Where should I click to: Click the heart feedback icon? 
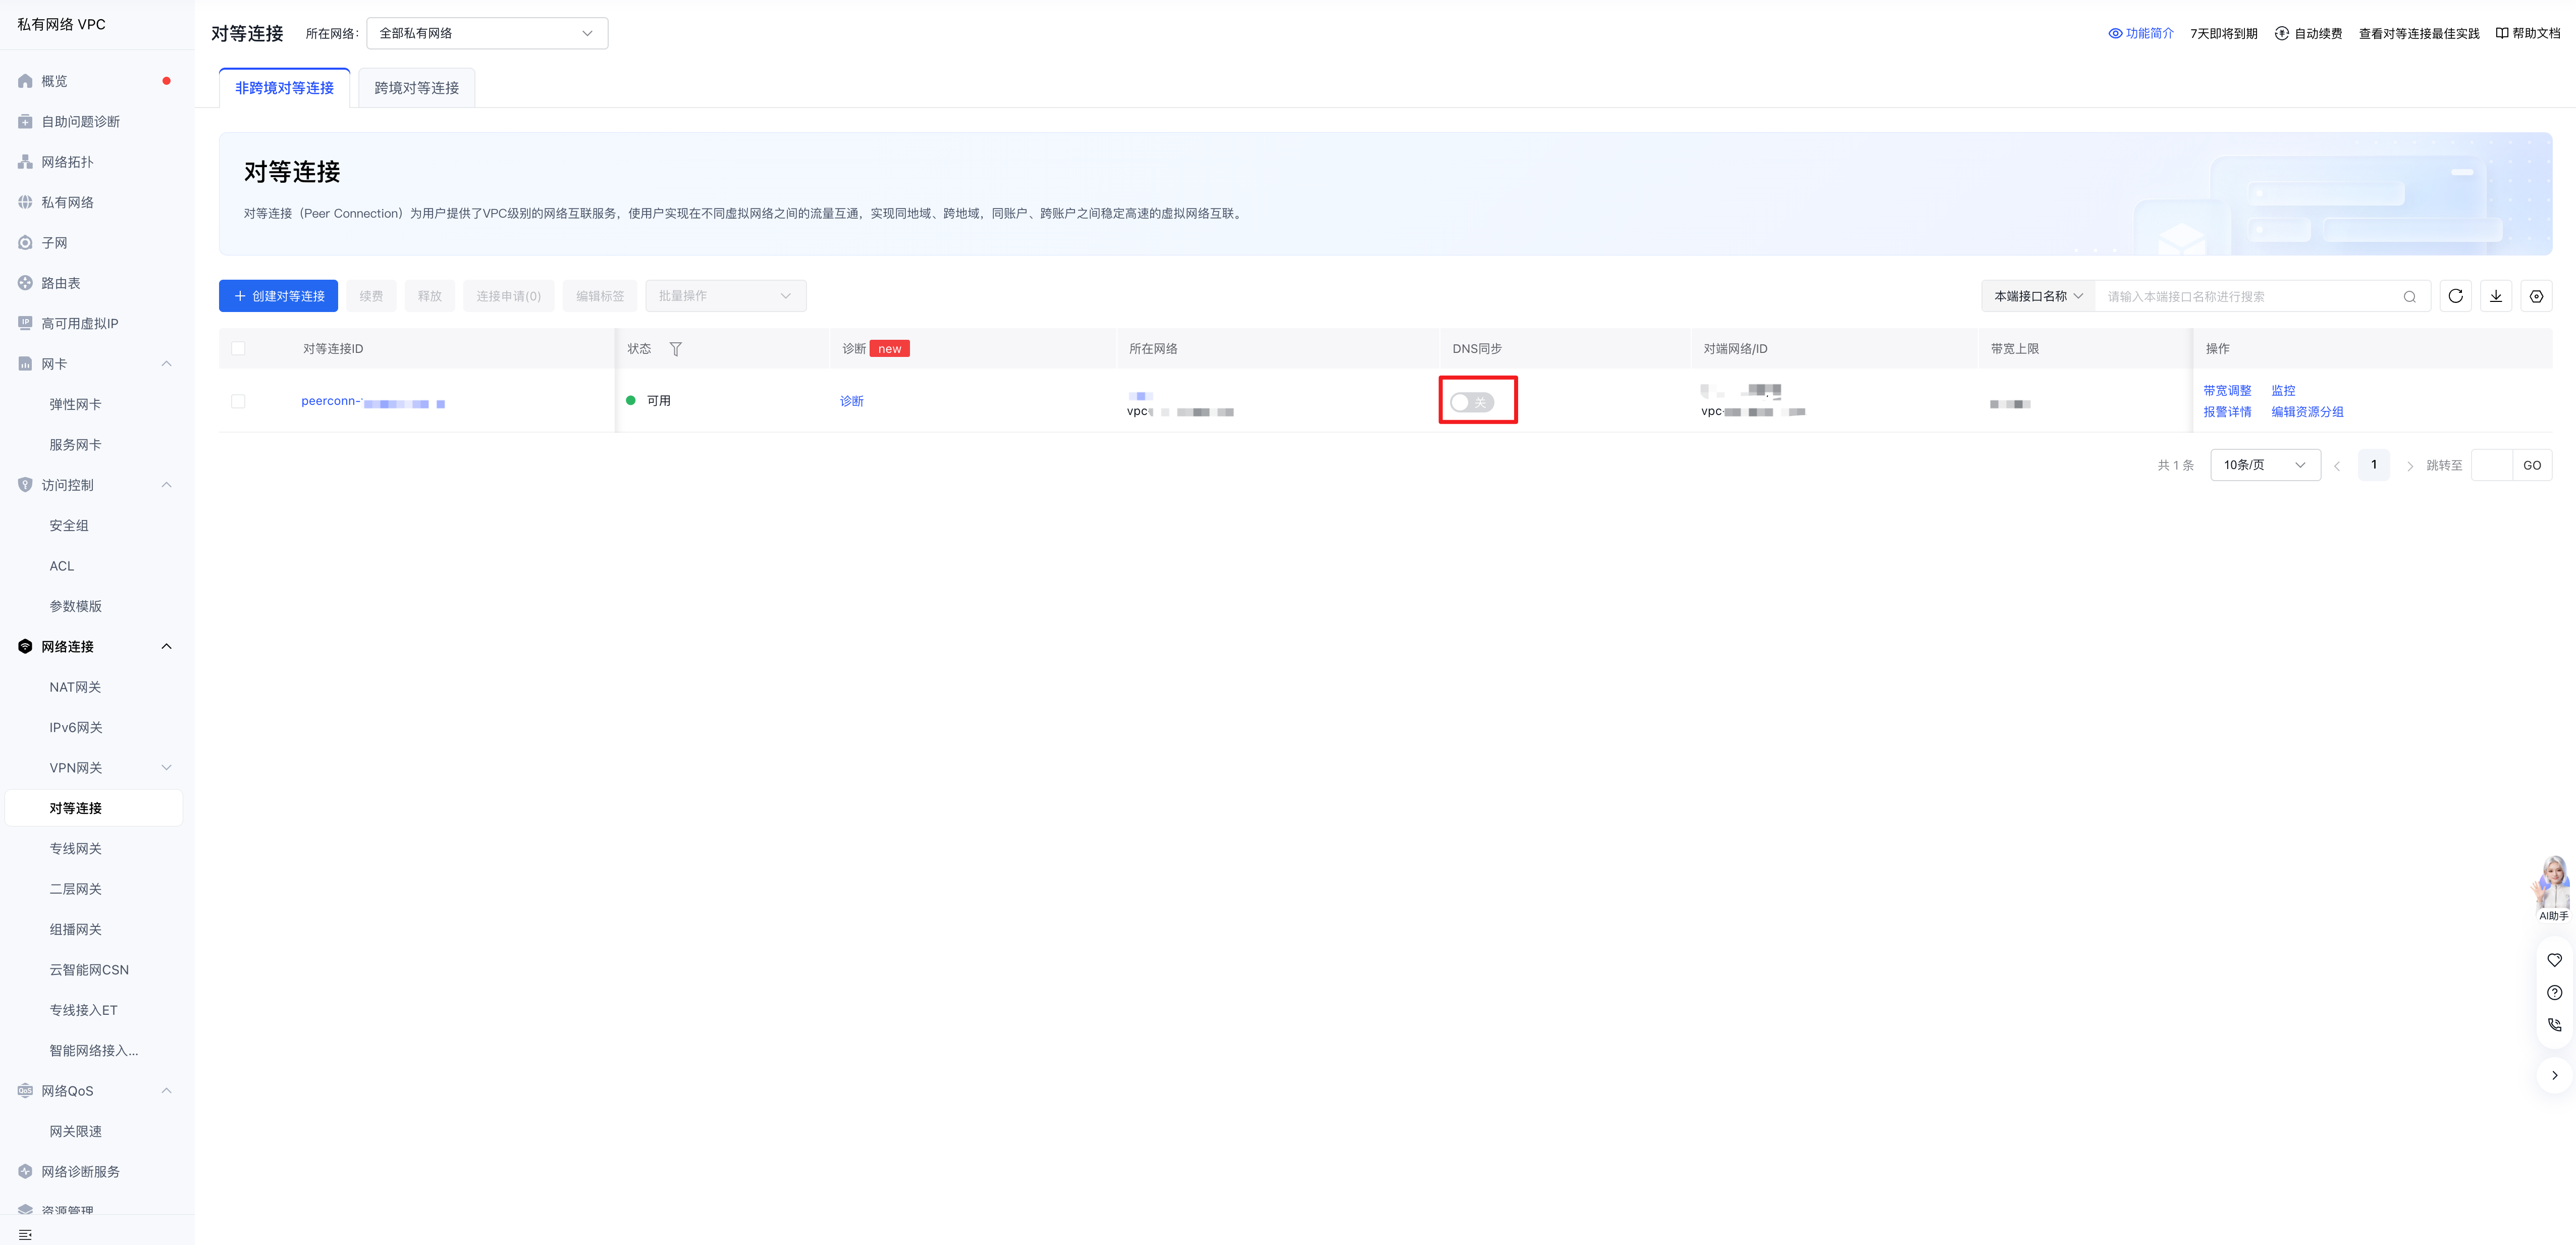click(2554, 960)
